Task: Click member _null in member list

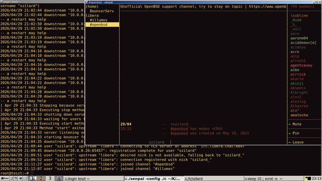Action: [x=296, y=29]
